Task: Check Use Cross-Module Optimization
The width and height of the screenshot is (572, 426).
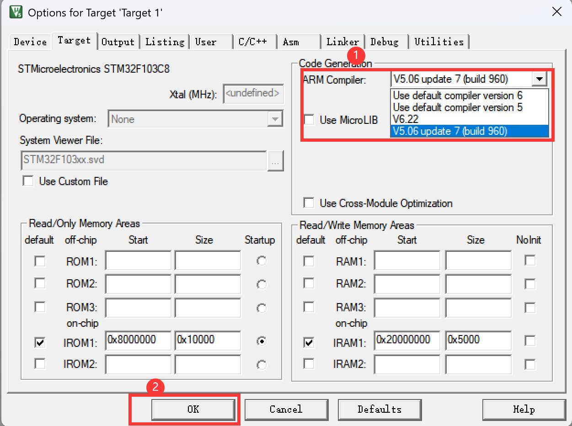Action: 309,203
